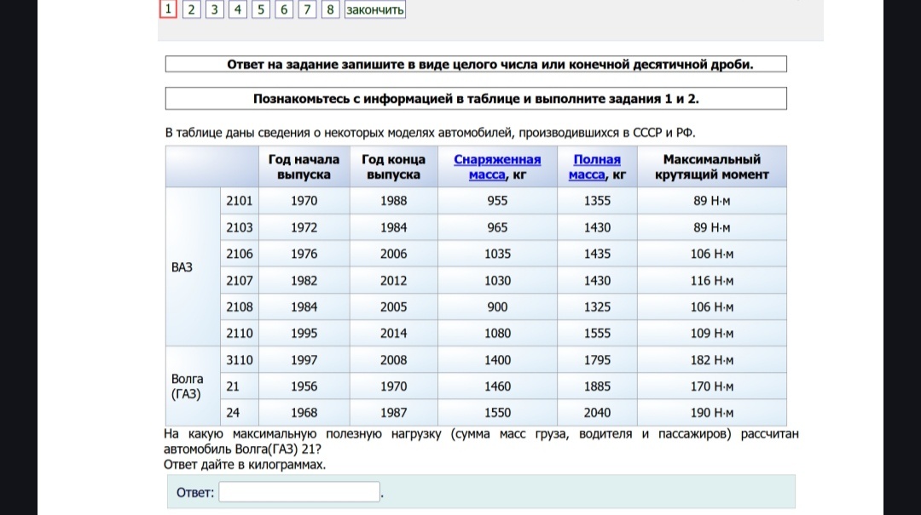This screenshot has height=515, width=921.
Task: Click model cell '21' of Волга
Action: (x=240, y=386)
